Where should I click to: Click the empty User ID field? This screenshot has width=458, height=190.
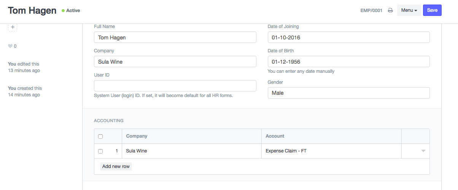coord(175,86)
